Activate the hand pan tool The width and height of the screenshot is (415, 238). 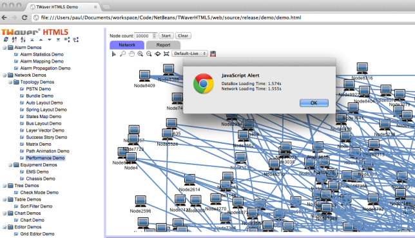point(131,54)
